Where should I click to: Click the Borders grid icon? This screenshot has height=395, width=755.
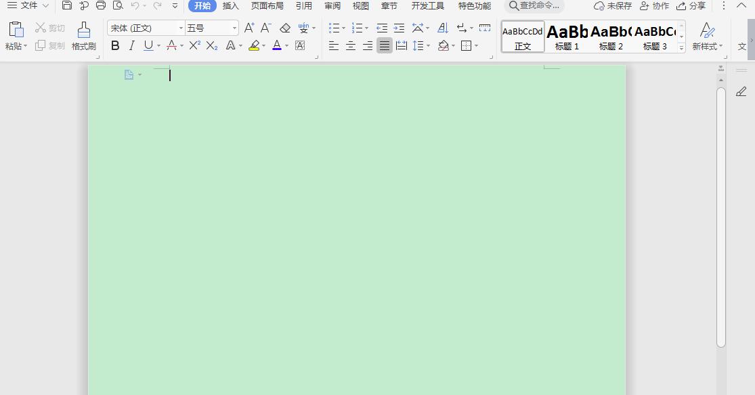[466, 46]
